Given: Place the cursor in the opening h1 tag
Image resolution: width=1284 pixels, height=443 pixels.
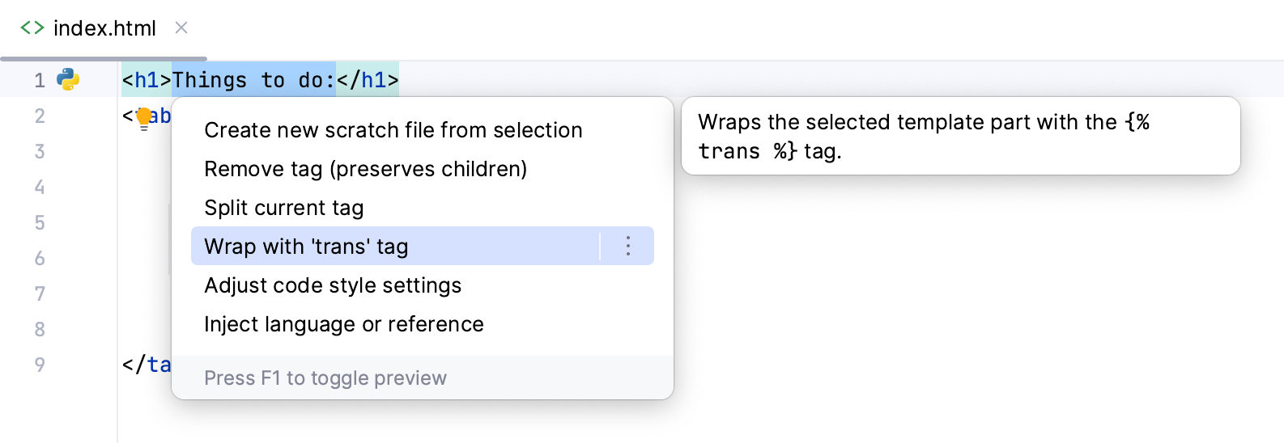Looking at the screenshot, I should click(146, 80).
